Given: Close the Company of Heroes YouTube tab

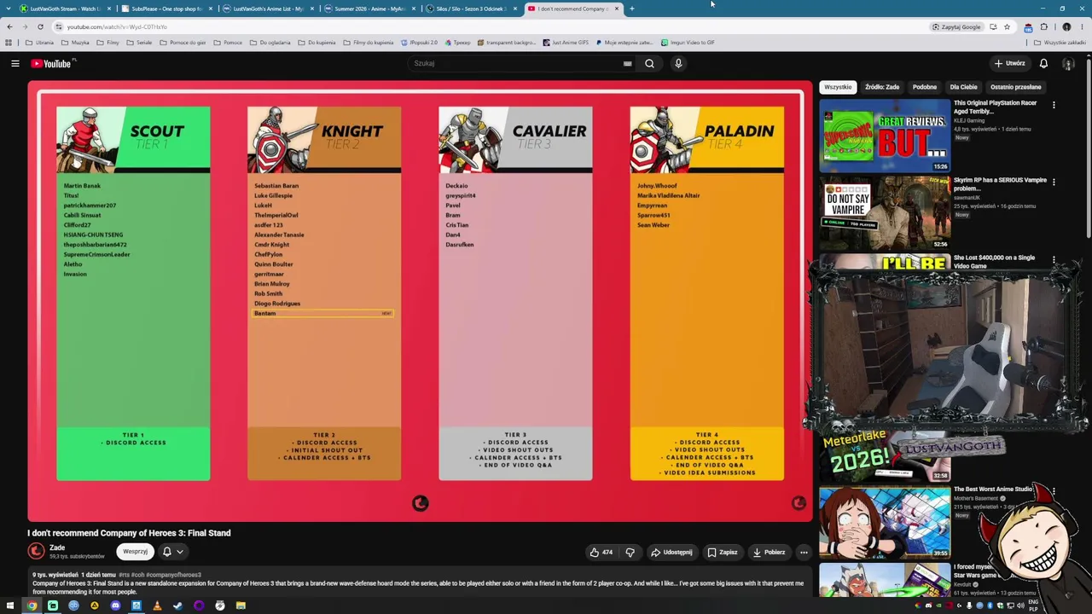Looking at the screenshot, I should (617, 9).
